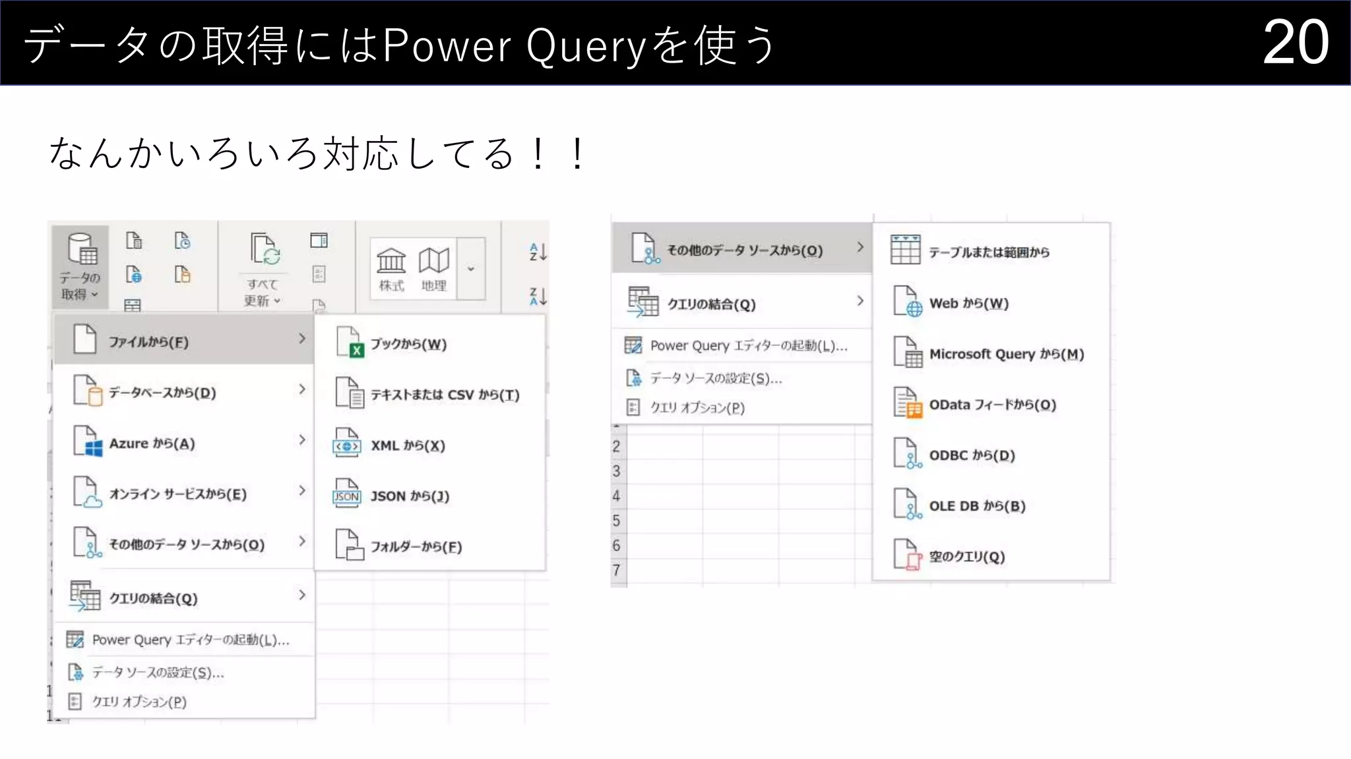Click the folder icon by フォルダーから
This screenshot has width=1351, height=759.
[350, 545]
